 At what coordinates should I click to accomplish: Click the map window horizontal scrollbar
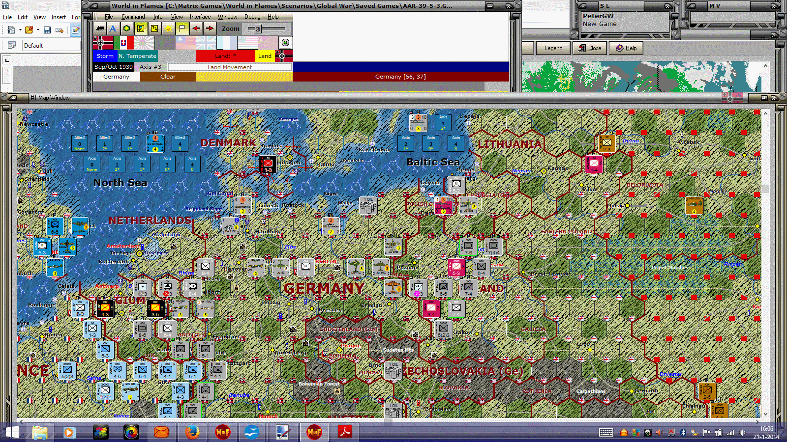click(389, 421)
